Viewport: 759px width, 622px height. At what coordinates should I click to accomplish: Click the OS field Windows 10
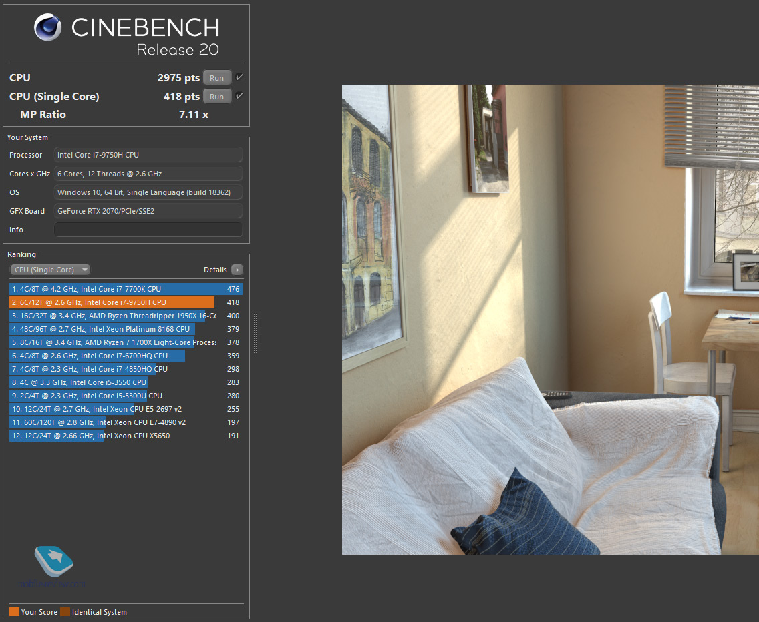pos(148,192)
